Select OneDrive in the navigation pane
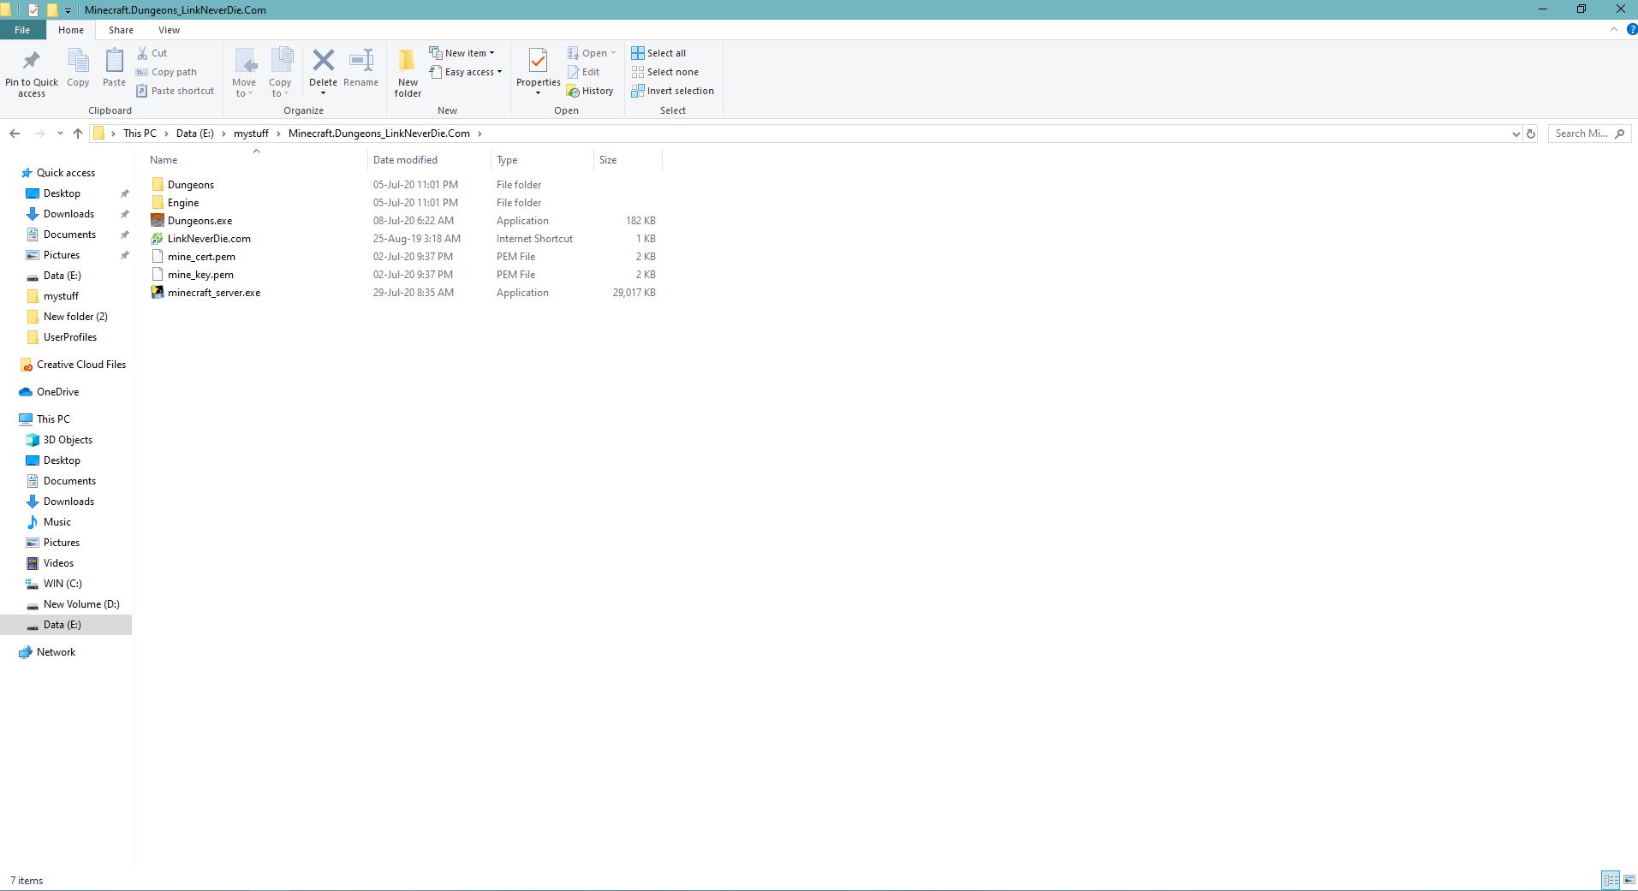Image resolution: width=1638 pixels, height=891 pixels. pyautogui.click(x=57, y=392)
